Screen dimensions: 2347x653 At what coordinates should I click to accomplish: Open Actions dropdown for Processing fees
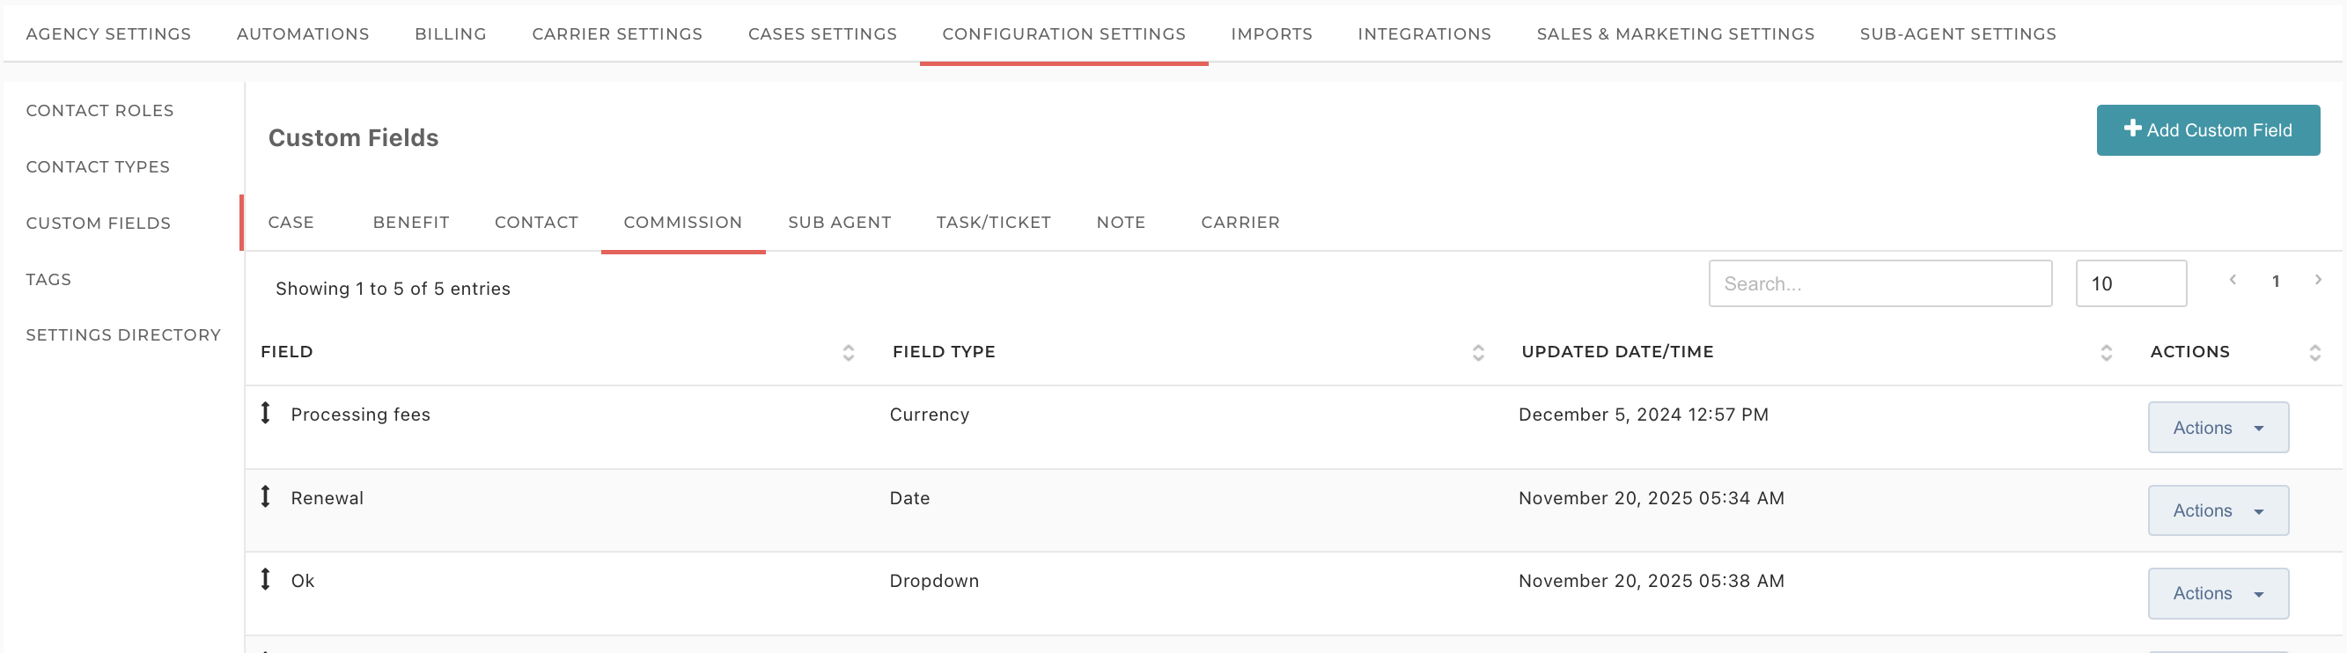[2218, 427]
